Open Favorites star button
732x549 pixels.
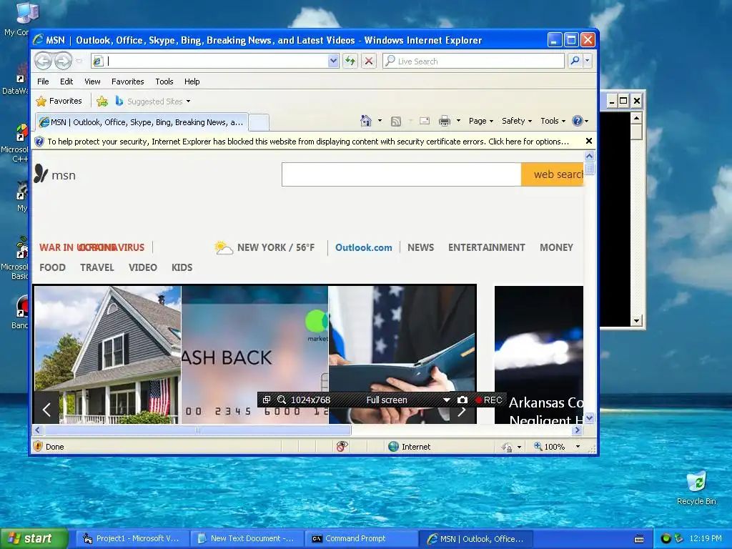coord(59,101)
